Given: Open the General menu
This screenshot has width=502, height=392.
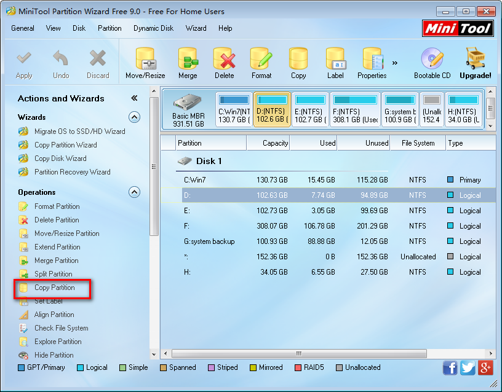Looking at the screenshot, I should coord(23,28).
